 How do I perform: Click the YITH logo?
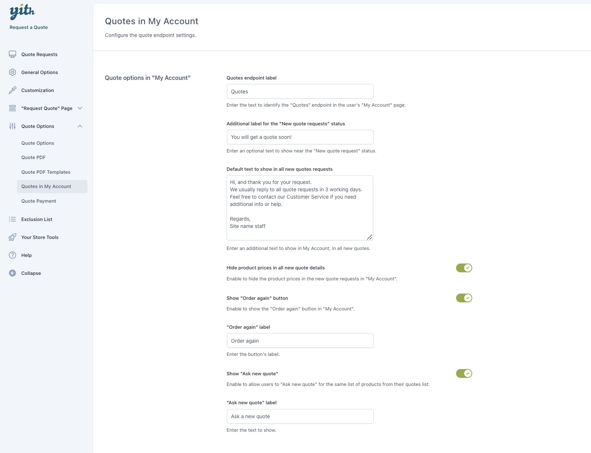tap(22, 12)
